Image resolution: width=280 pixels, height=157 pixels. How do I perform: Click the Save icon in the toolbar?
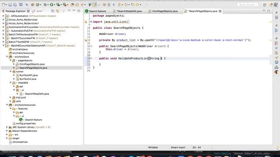10,5
